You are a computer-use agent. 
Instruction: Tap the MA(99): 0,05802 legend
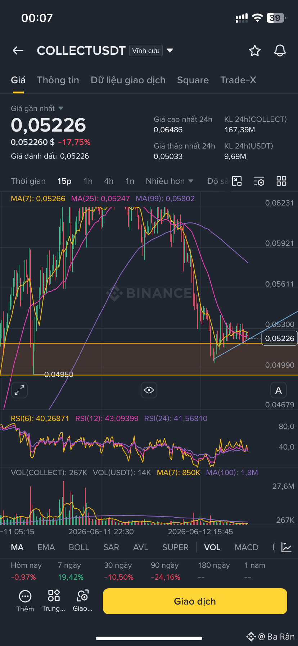165,199
